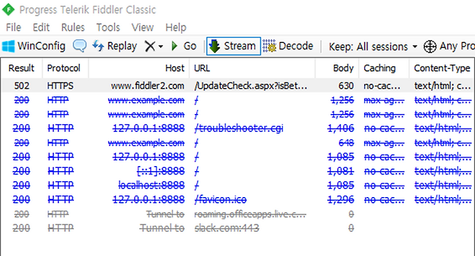475x256 pixels.
Task: Select the localhost:8888 host cell
Action: [151, 185]
